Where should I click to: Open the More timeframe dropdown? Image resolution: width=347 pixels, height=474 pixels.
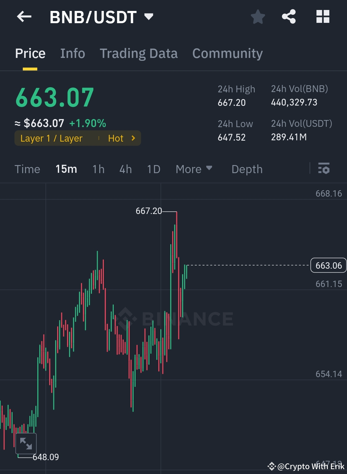coord(194,169)
